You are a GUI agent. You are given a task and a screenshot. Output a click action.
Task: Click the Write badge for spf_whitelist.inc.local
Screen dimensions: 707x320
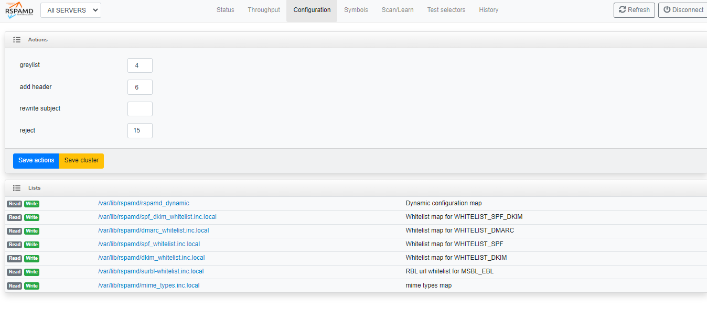[31, 245]
